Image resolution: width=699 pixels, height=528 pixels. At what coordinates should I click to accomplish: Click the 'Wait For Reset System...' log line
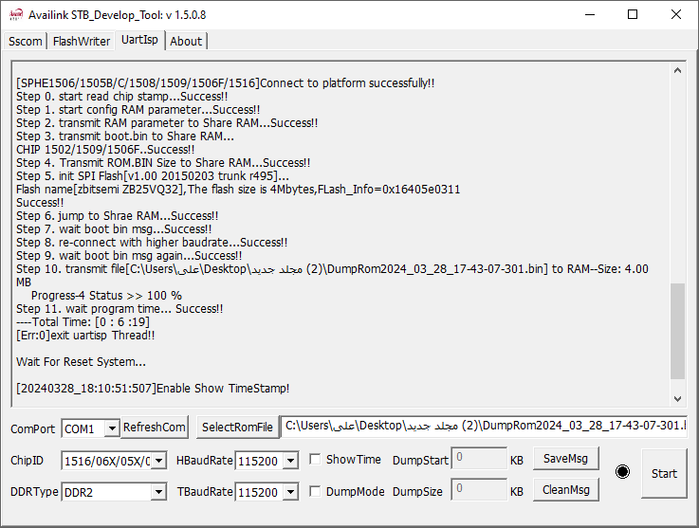click(x=82, y=362)
